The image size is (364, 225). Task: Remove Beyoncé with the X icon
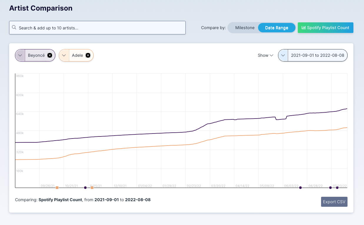pos(50,55)
